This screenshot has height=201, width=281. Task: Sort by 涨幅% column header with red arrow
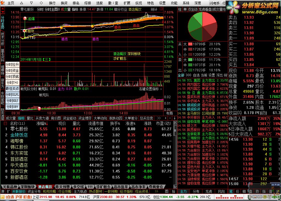[42, 123]
